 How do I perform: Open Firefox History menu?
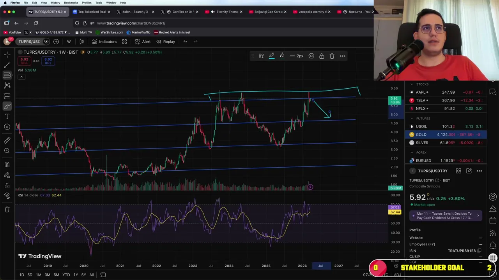[x=55, y=3]
